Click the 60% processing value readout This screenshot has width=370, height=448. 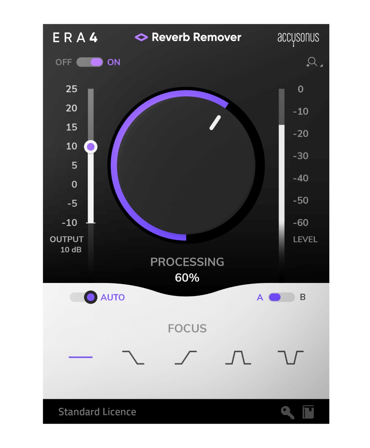(x=187, y=278)
